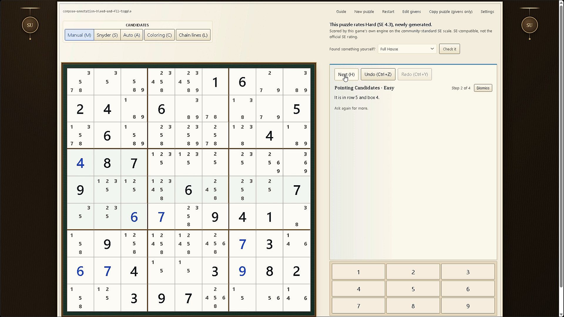The height and width of the screenshot is (317, 564).
Task: Click the page vertical scrollbar
Action: pos(561,158)
